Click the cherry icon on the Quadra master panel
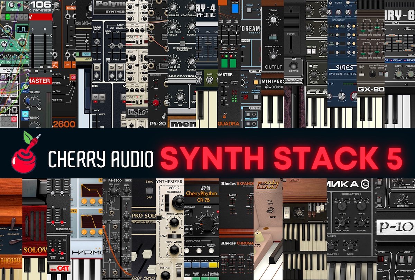 224,115
